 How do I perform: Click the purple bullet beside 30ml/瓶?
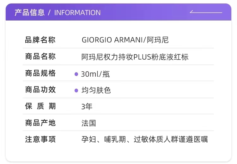coord(76,74)
